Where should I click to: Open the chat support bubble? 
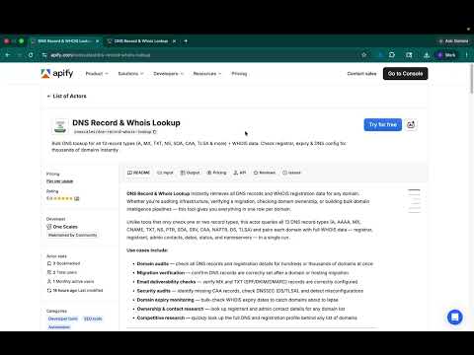[x=455, y=317]
